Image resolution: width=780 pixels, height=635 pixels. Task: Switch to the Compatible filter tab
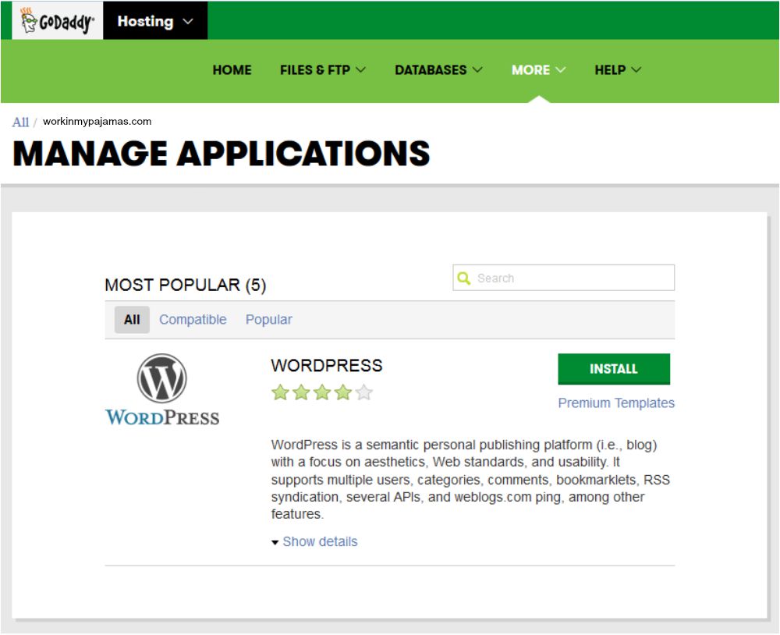[x=193, y=320]
